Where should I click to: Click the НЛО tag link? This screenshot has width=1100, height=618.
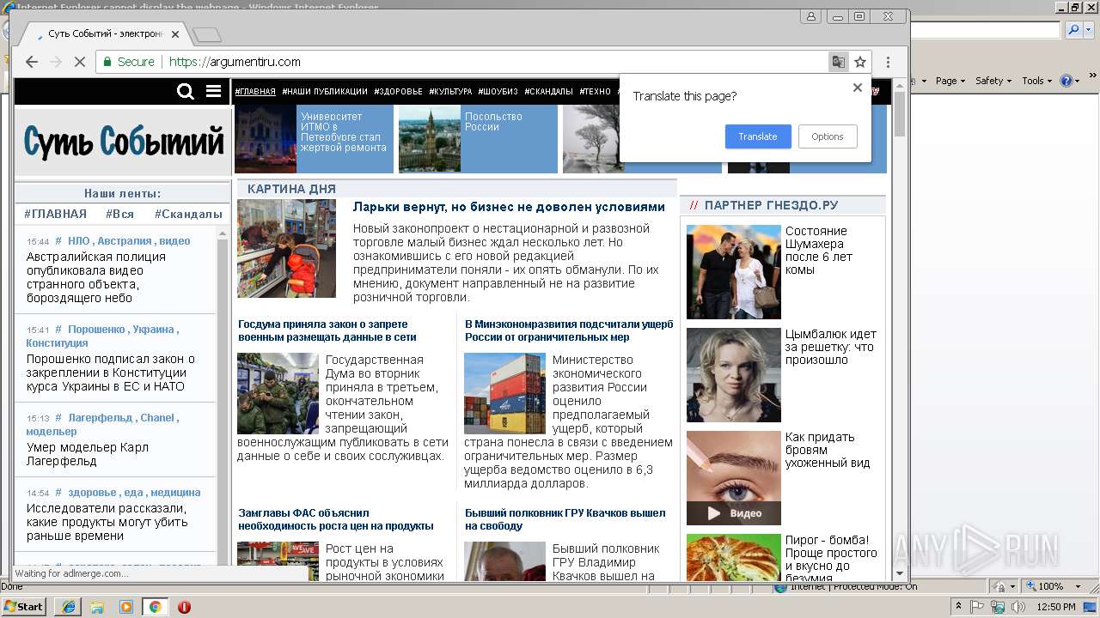click(78, 241)
